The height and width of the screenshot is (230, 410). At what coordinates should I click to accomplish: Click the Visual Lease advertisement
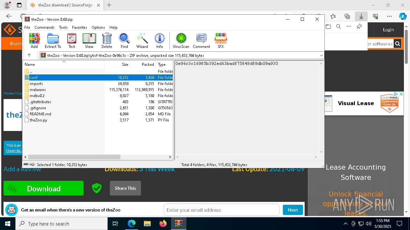[364, 103]
